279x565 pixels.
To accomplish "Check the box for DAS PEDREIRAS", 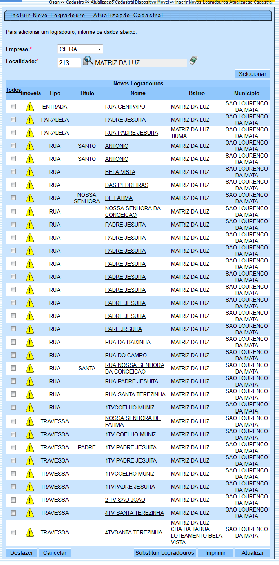I will click(13, 185).
